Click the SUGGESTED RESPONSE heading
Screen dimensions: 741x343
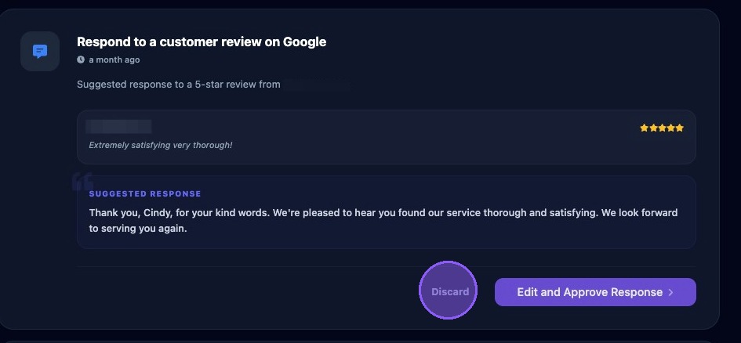click(x=145, y=194)
